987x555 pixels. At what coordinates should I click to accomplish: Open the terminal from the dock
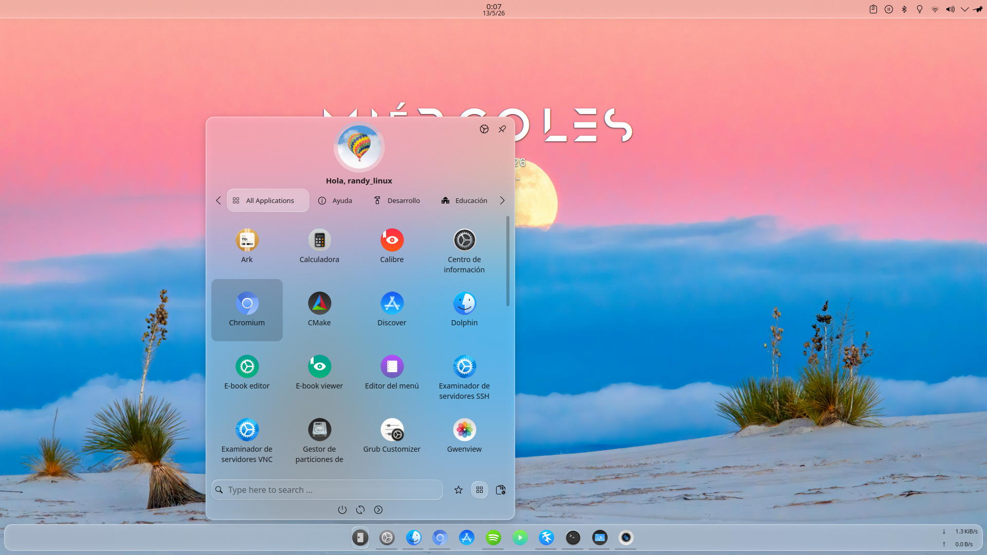(x=573, y=538)
